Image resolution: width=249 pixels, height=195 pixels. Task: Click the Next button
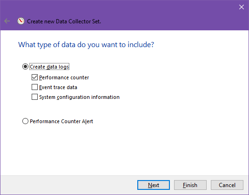pyautogui.click(x=154, y=185)
